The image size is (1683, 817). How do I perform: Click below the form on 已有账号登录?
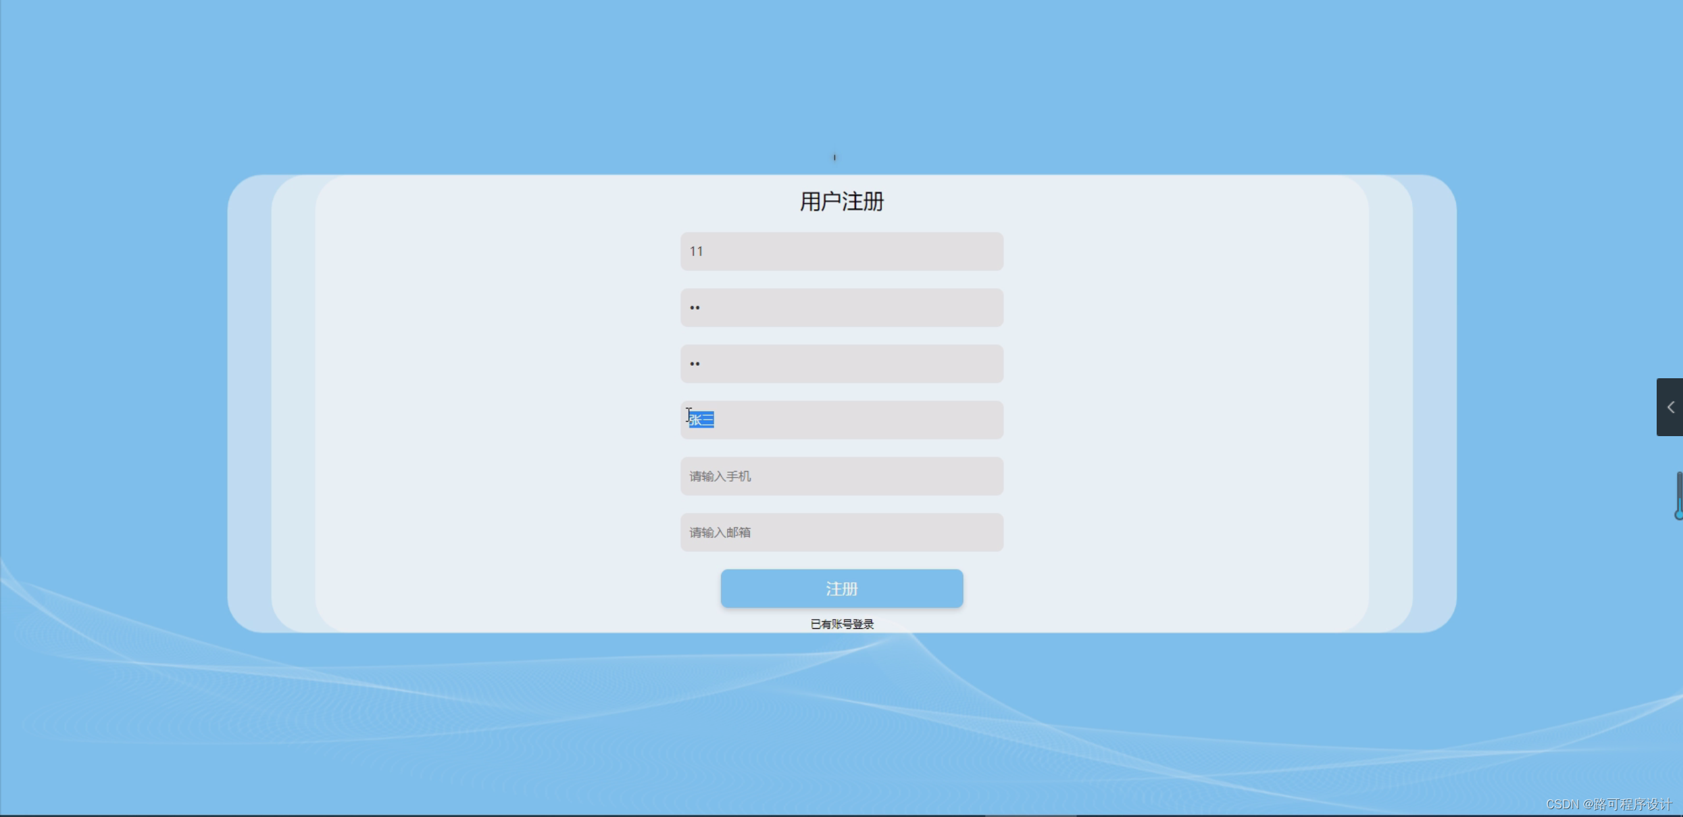point(841,623)
